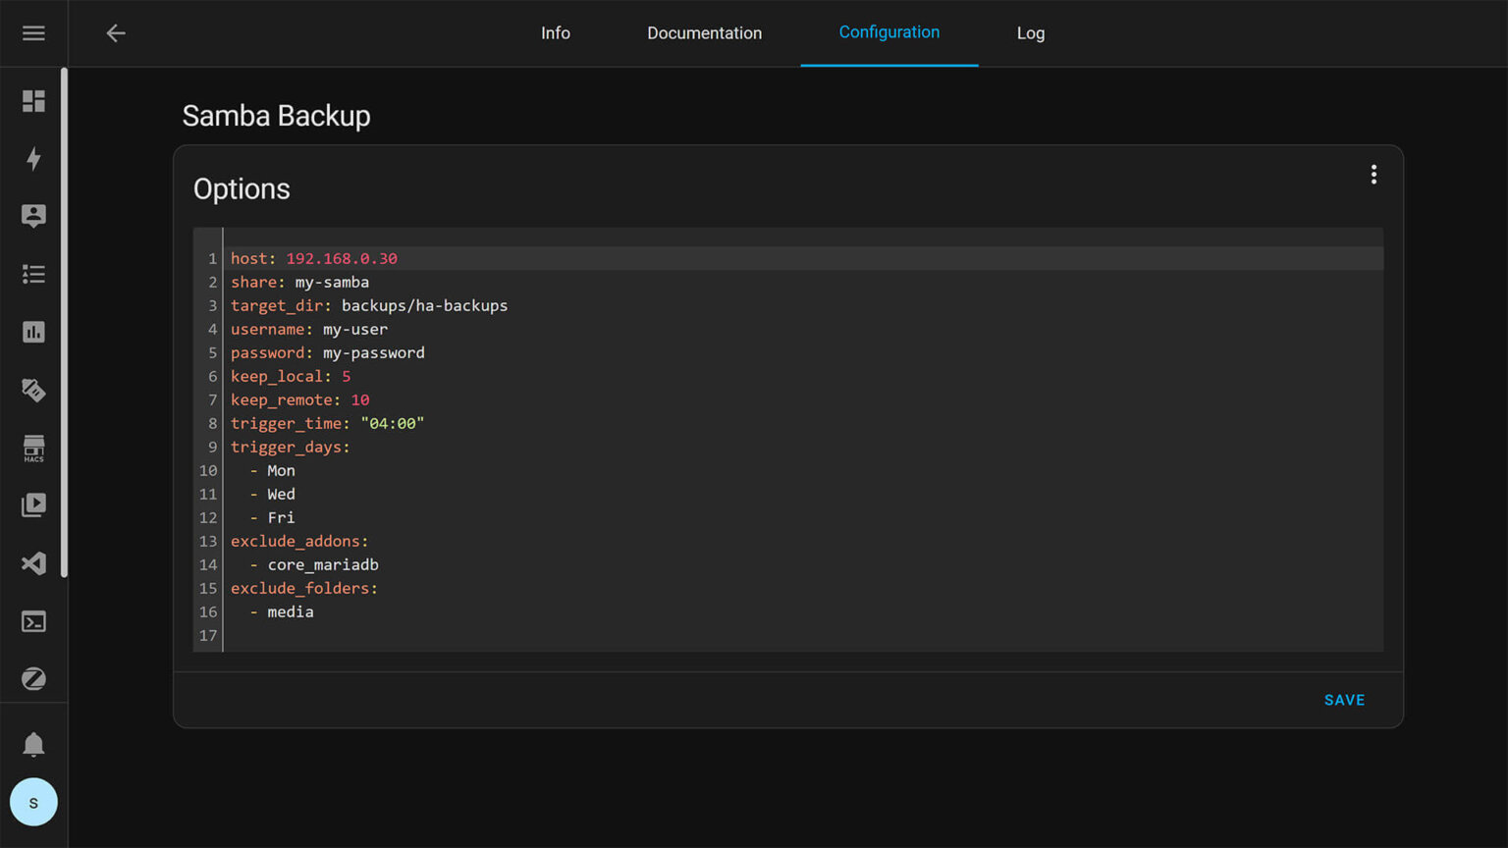The height and width of the screenshot is (848, 1508).
Task: Open the user profile avatar
Action: (33, 802)
